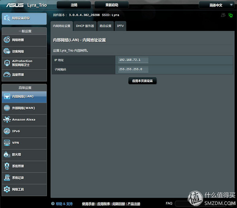Open Amazon Alexa menu item
The image size is (237, 208).
click(x=24, y=120)
